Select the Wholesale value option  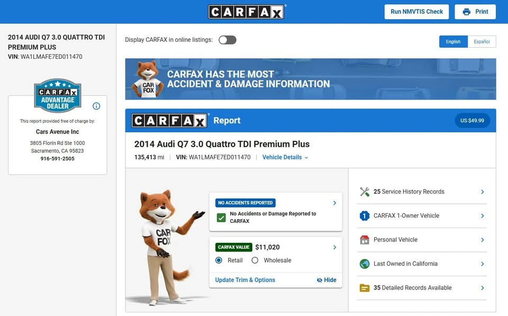pos(255,260)
